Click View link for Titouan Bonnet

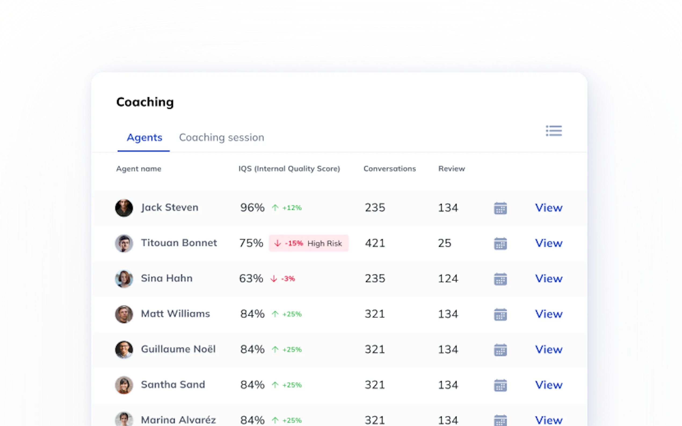tap(548, 243)
